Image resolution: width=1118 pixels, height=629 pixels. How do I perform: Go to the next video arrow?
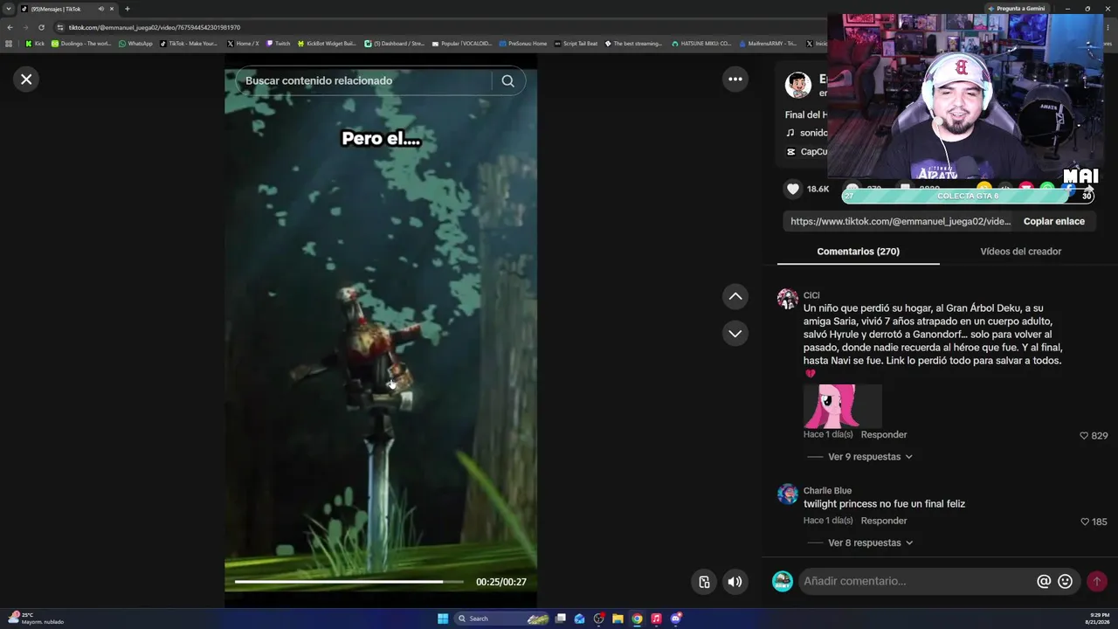tap(735, 334)
